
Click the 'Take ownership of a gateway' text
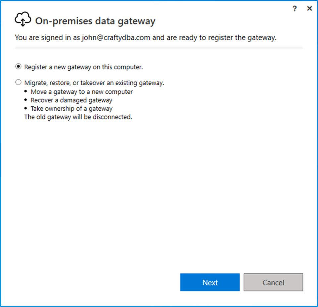tap(72, 109)
